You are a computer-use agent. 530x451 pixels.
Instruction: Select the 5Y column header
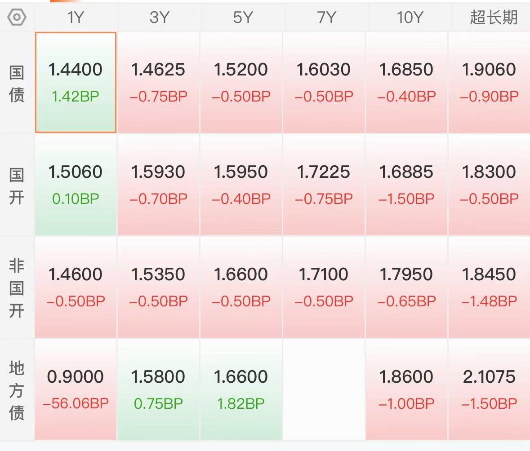pyautogui.click(x=242, y=17)
